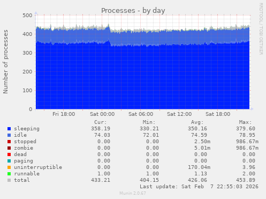Click the 'Sat 12:00' time axis label
Screen dimensions: 266x199
tap(179, 114)
